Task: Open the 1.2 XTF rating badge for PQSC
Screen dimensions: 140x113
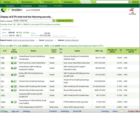Action: coord(14,102)
